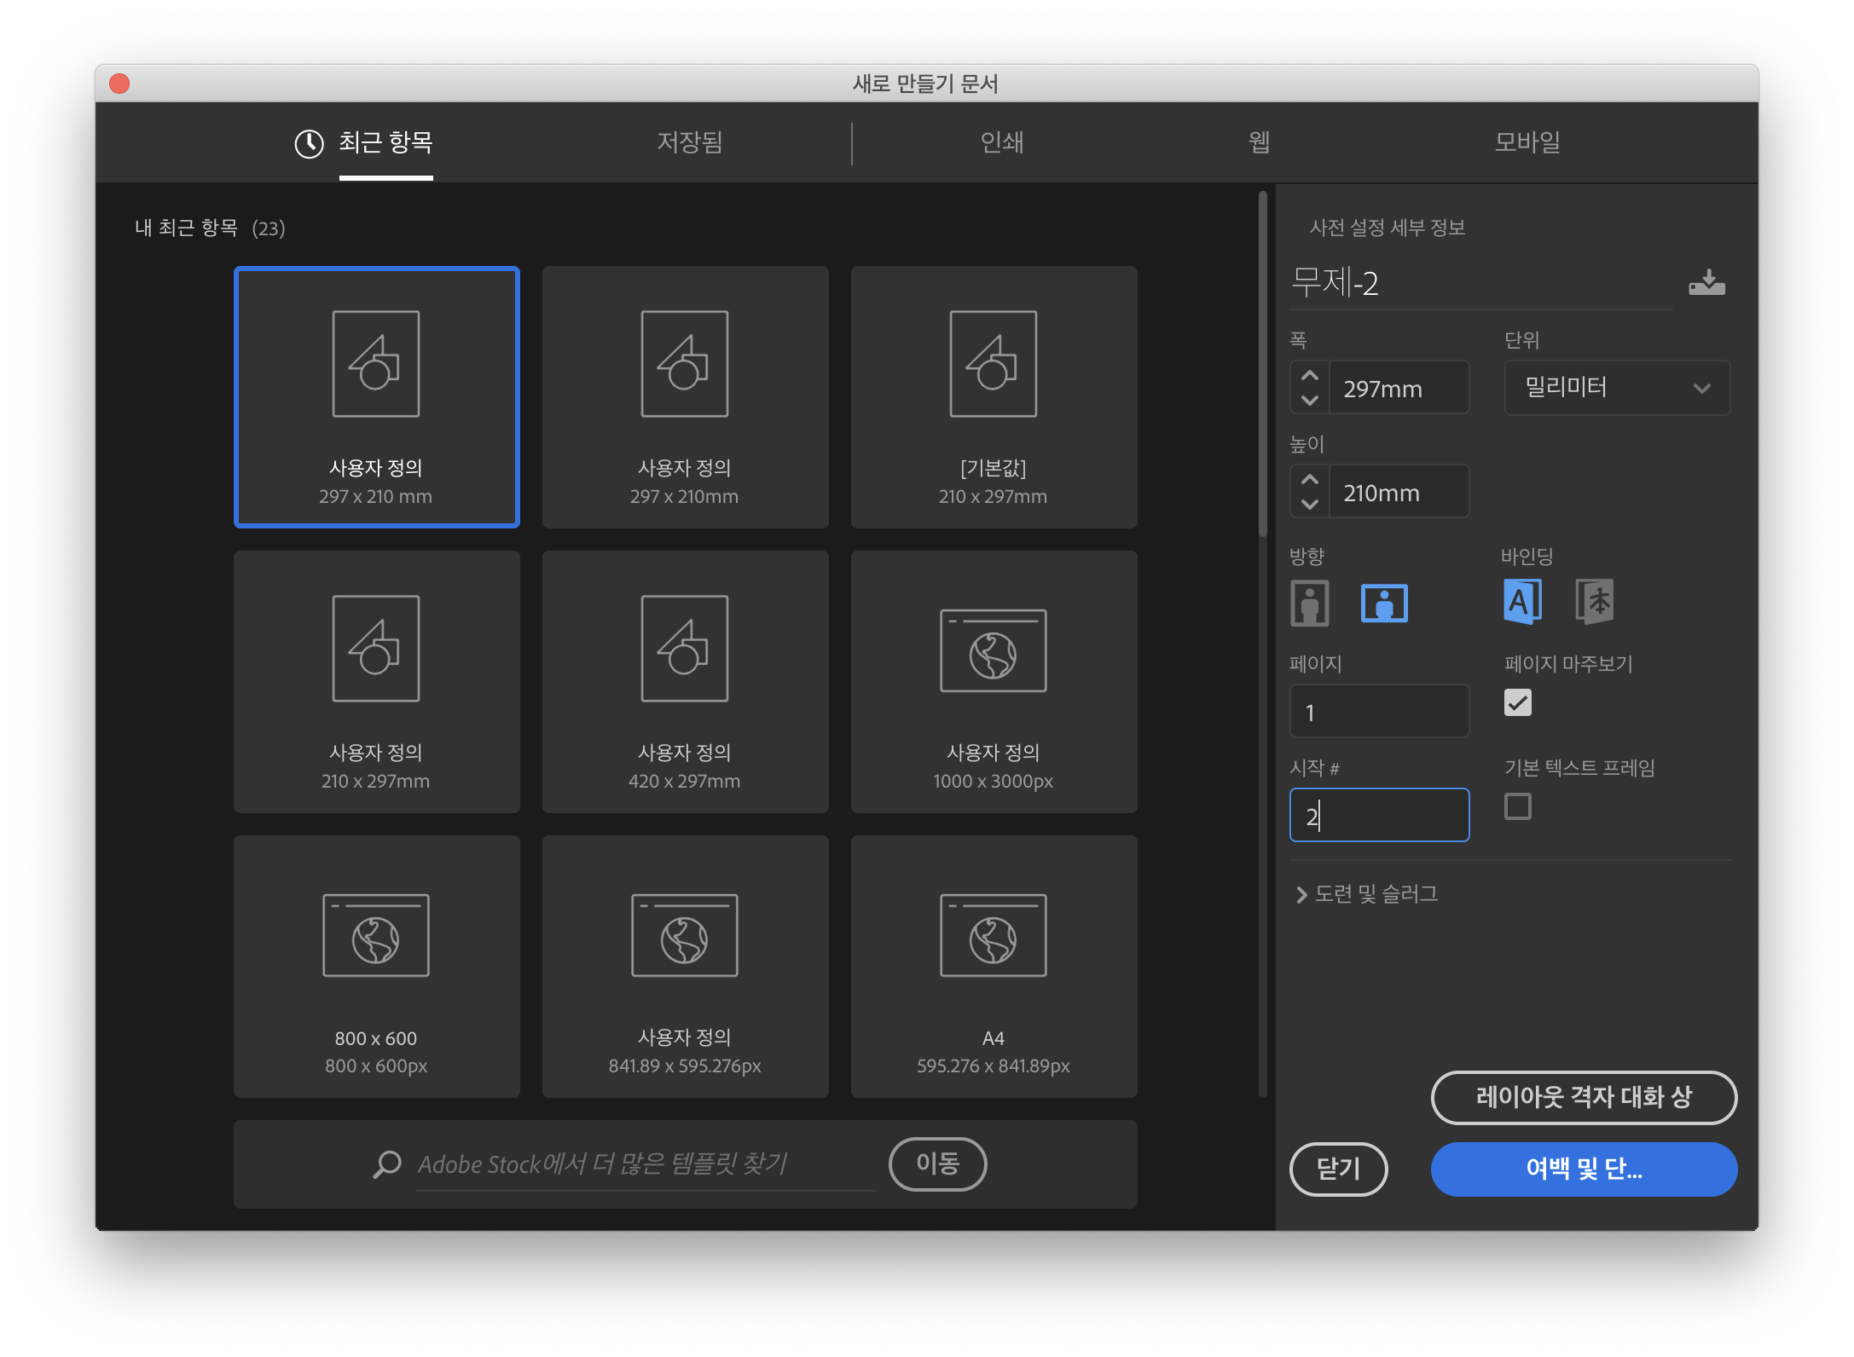Screen dimensions: 1854x1357
Task: Open the 저장됨 tab
Action: [689, 142]
